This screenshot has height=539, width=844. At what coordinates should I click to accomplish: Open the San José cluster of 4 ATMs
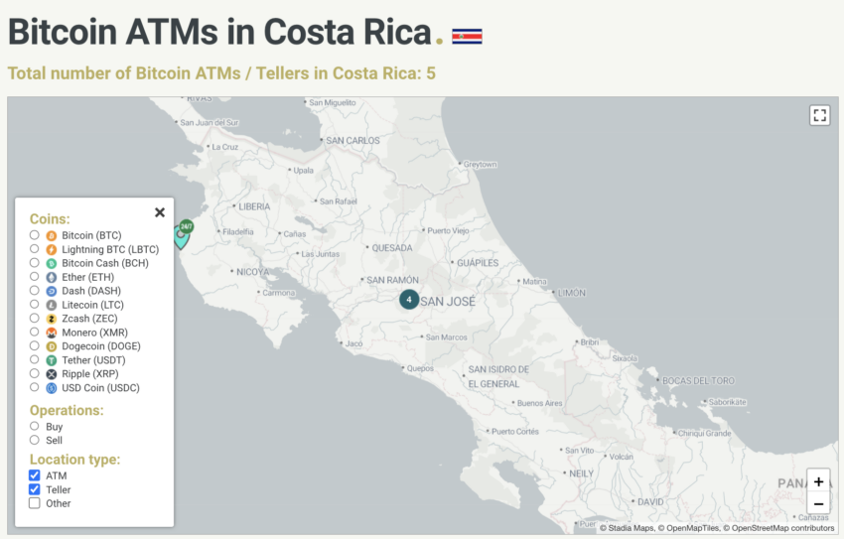(409, 299)
